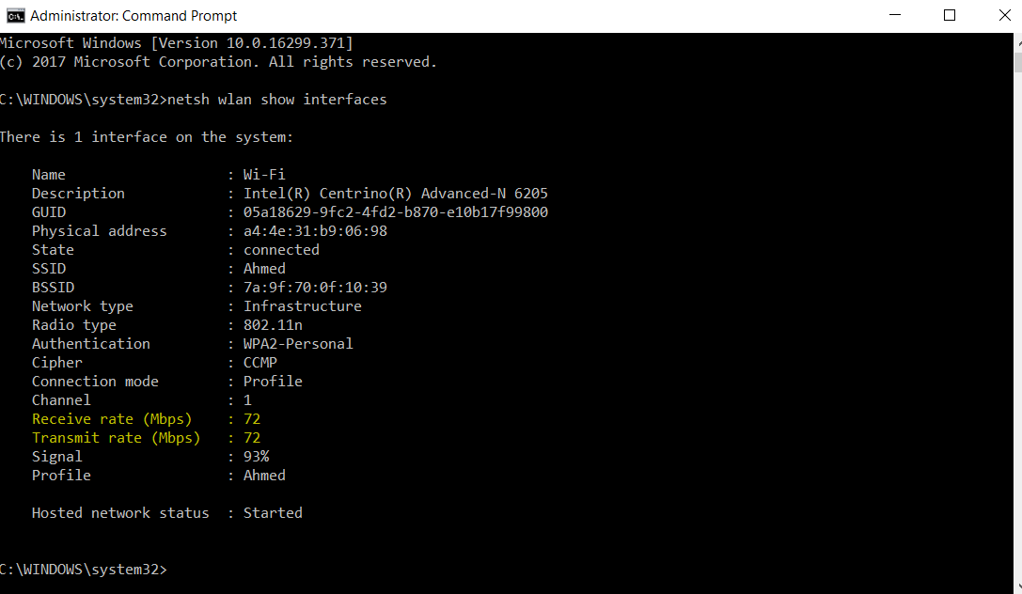Click the highlighted 'Transmit rate (Mbps)' label
The height and width of the screenshot is (594, 1022).
116,438
